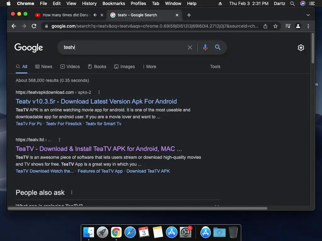
Task: Open Chrome's three-dot menu
Action: click(308, 26)
